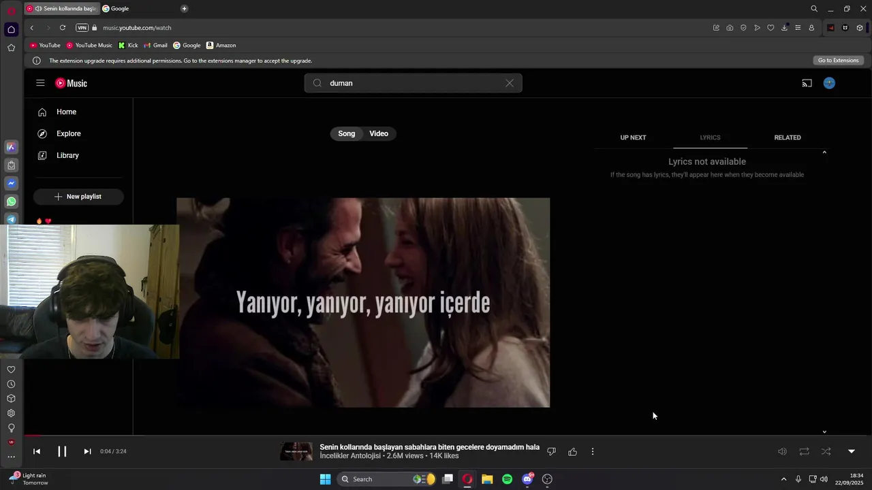The image size is (872, 490).
Task: Click the song thumbnail in the player bar
Action: click(296, 451)
